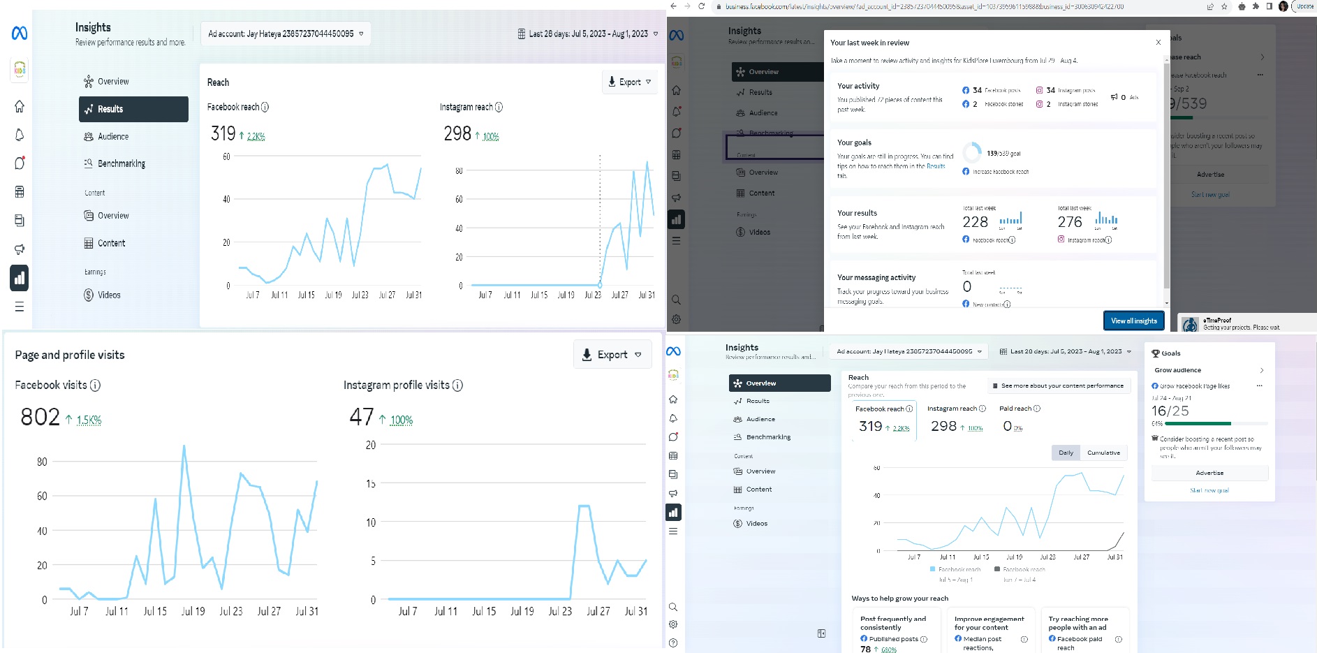Click the info icon beside Facebook visits
The image size is (1317, 653).
[x=96, y=385]
